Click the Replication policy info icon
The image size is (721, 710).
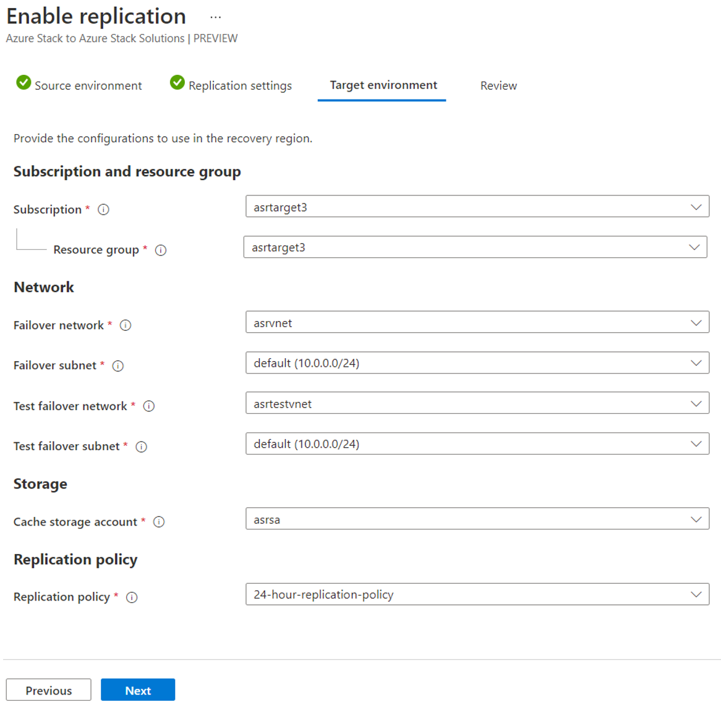tap(132, 597)
